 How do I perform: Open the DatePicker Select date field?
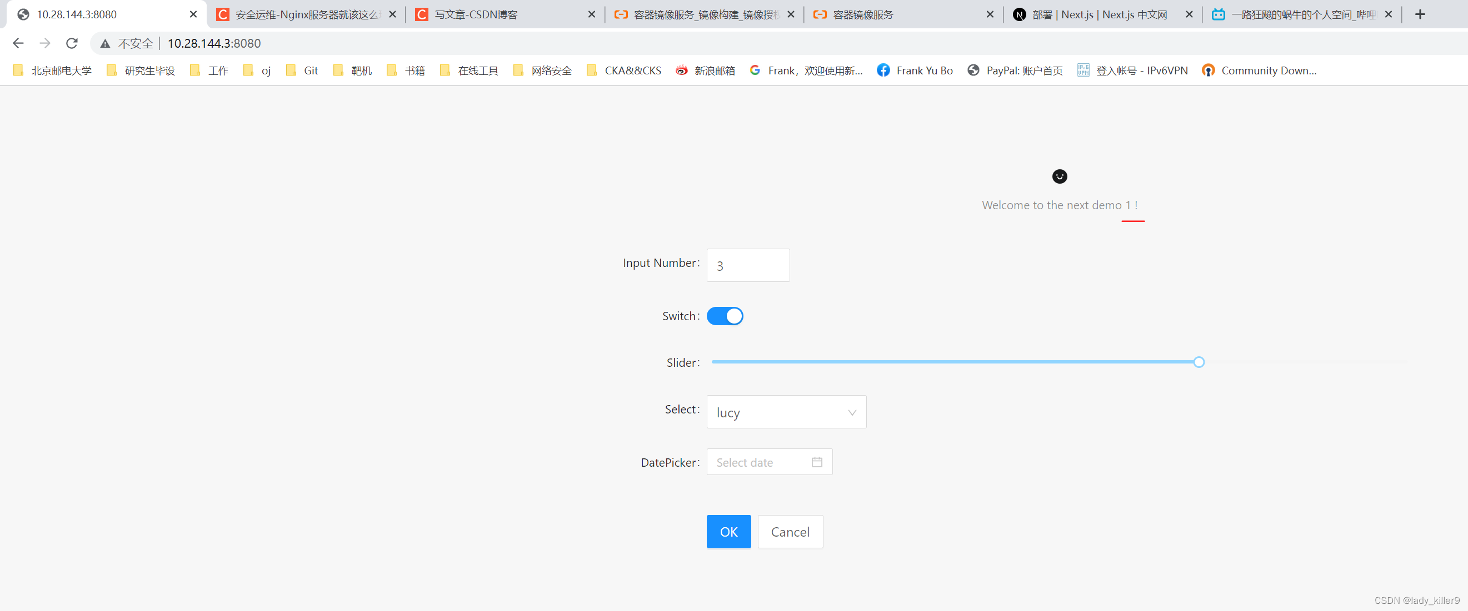click(769, 462)
